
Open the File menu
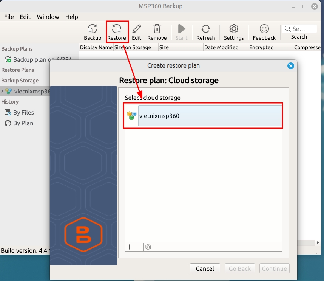(9, 17)
